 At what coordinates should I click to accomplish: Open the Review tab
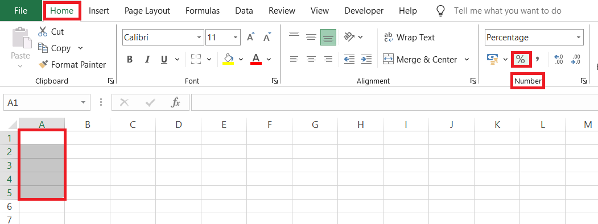pyautogui.click(x=282, y=11)
